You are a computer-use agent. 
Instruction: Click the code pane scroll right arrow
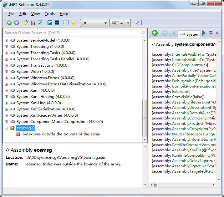(213, 185)
